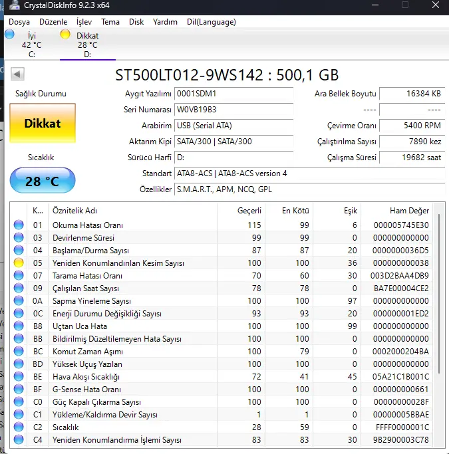Viewport: 449px width, 454px height.
Task: Click the yellow status orb for D: drive
Action: (x=65, y=34)
